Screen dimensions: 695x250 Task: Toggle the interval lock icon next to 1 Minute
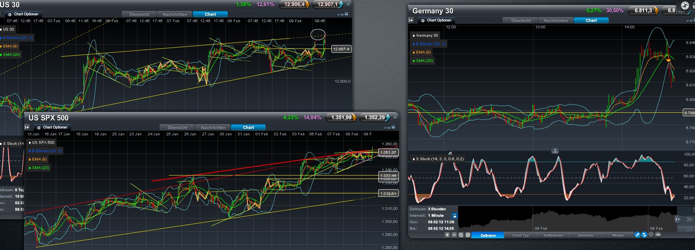click(x=455, y=216)
